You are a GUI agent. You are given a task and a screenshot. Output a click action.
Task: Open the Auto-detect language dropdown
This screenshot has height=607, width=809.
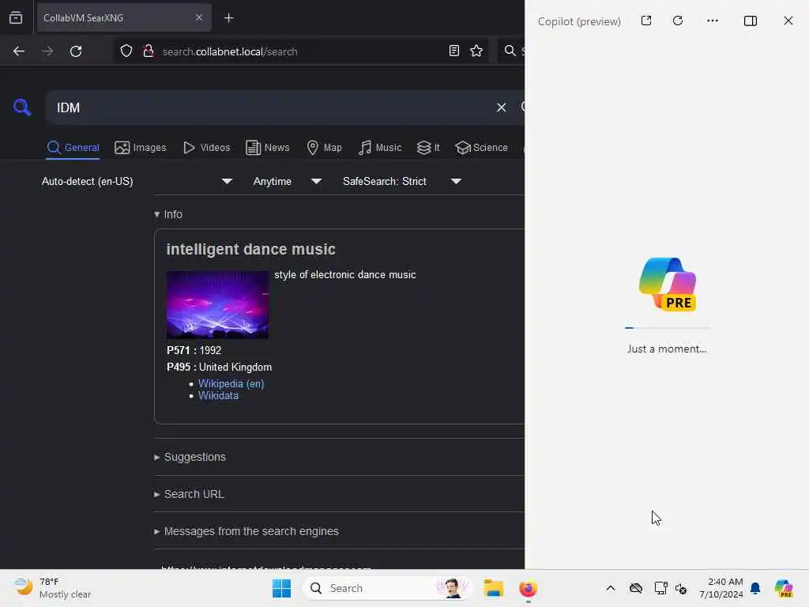click(137, 181)
